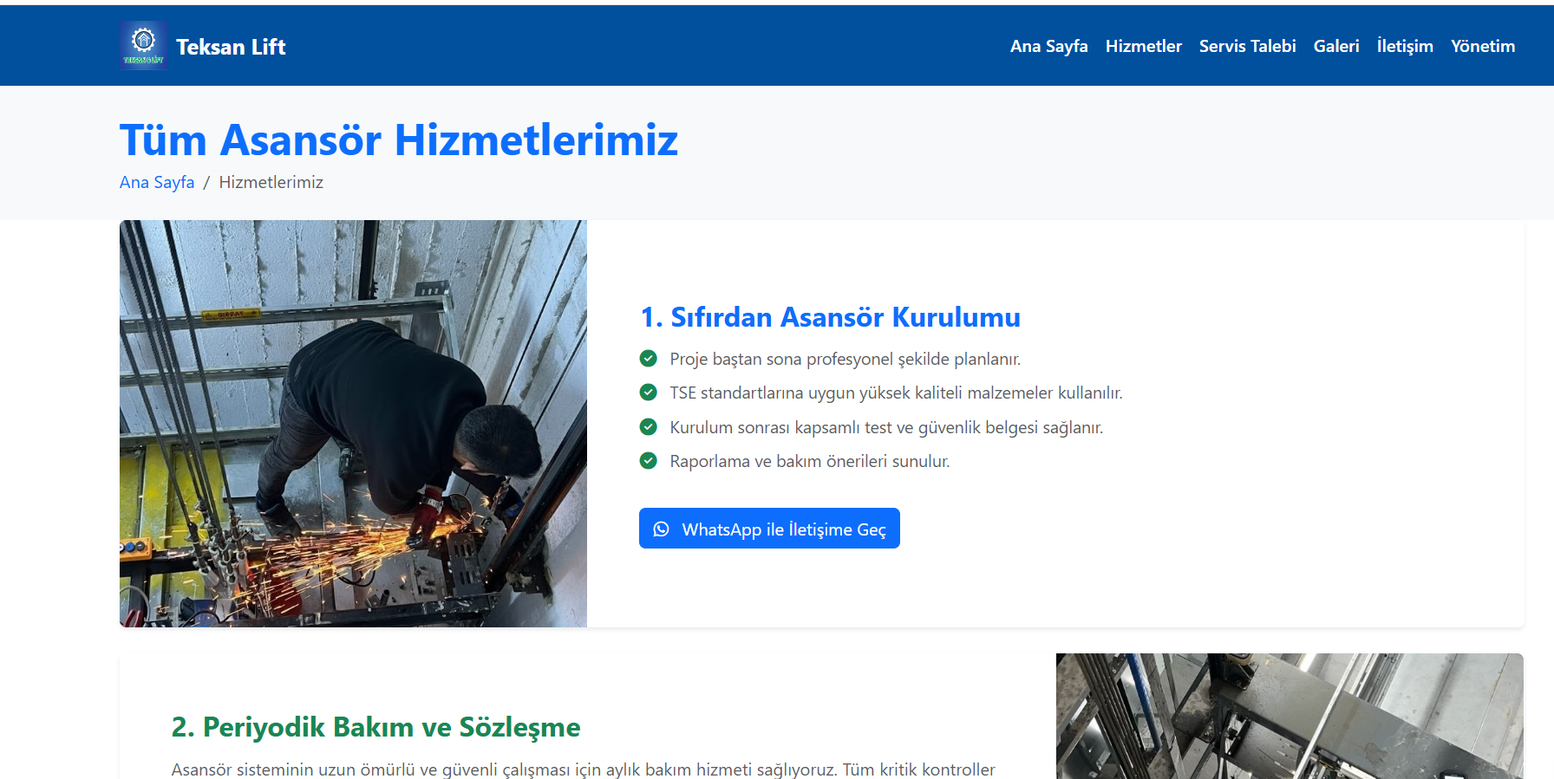Open the Periyodik Bakım section photo
The image size is (1554, 779).
click(x=1290, y=716)
